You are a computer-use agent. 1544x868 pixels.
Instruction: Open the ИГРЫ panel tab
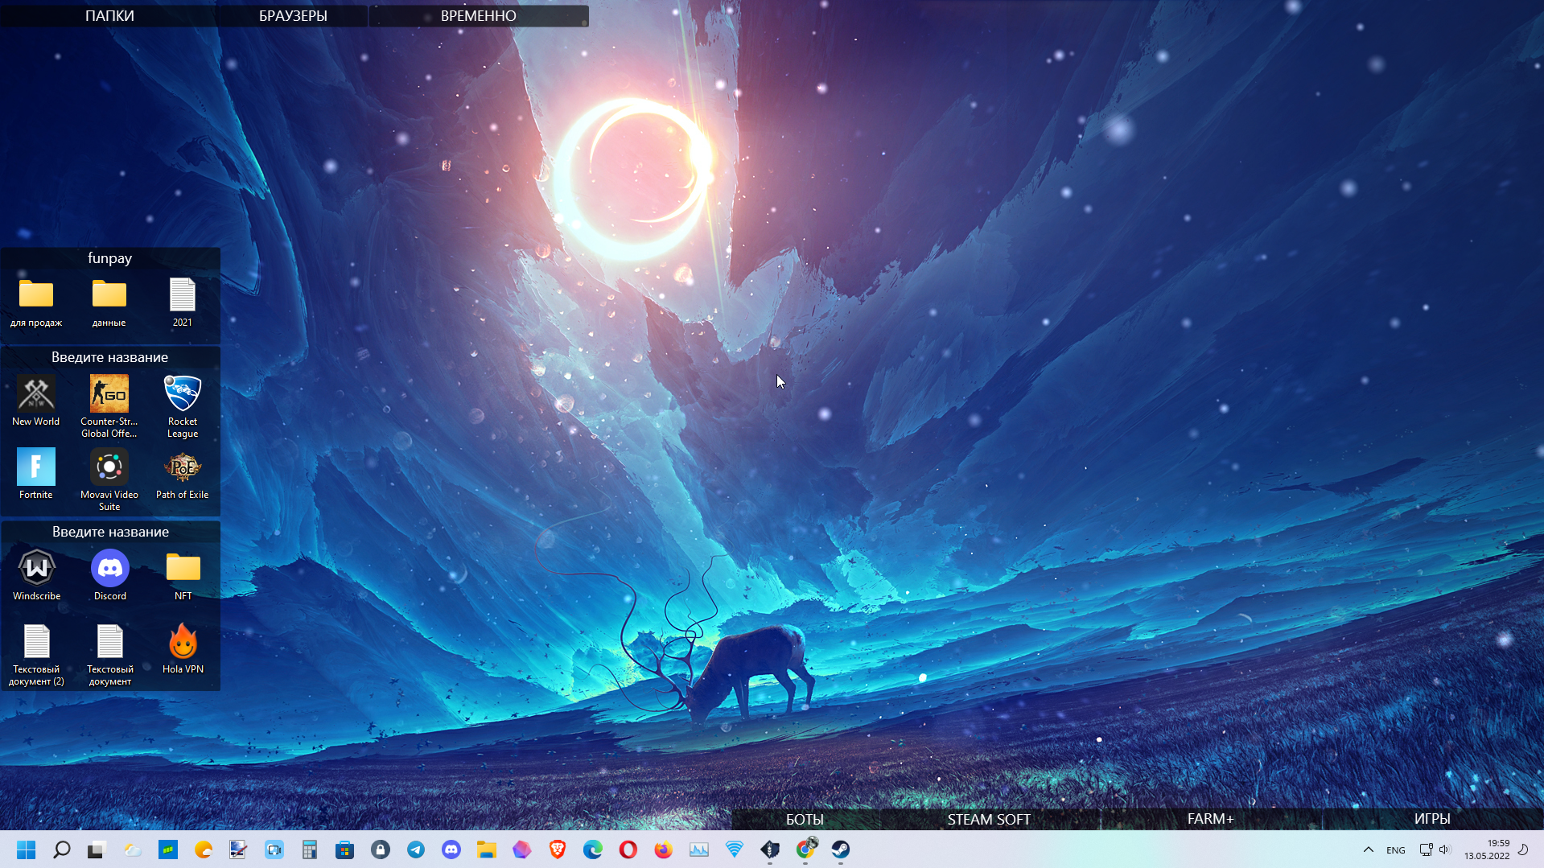pos(1432,819)
